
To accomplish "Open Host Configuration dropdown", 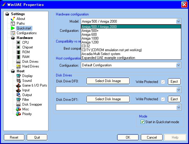I will tap(178, 65).
